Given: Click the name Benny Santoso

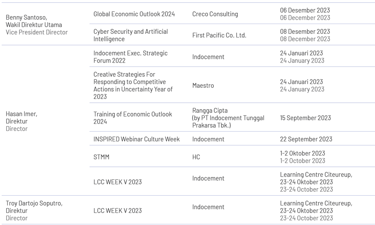Looking at the screenshot, I should [26, 18].
